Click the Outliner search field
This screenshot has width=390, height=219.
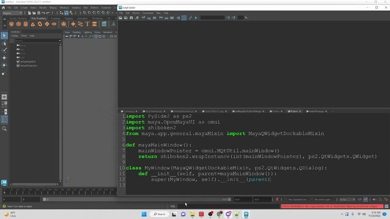point(37,41)
